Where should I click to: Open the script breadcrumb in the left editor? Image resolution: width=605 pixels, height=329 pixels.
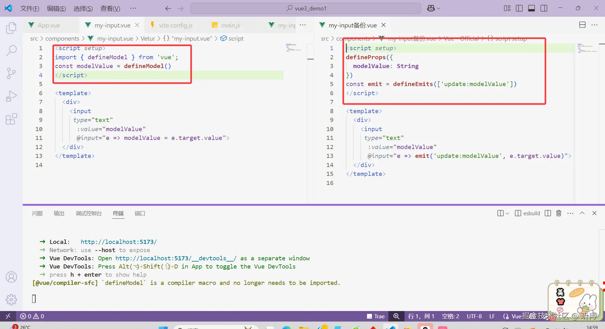pos(232,38)
